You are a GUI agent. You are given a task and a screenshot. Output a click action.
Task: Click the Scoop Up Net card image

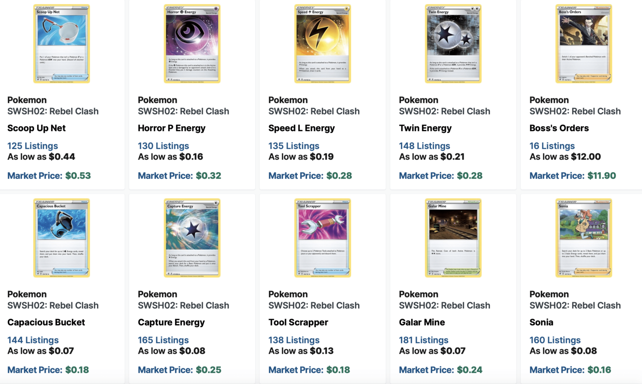(61, 43)
